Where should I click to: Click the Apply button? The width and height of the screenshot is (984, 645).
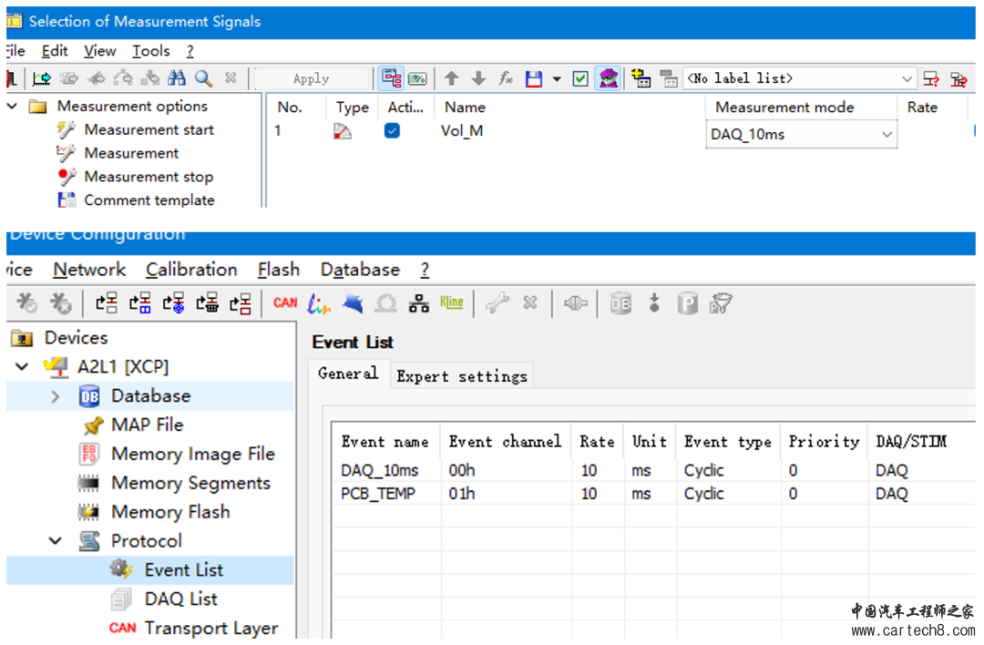click(312, 78)
